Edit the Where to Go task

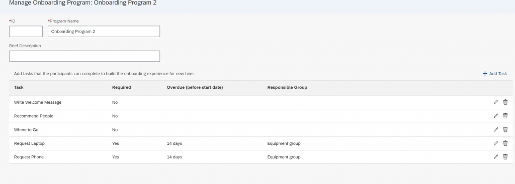496,130
